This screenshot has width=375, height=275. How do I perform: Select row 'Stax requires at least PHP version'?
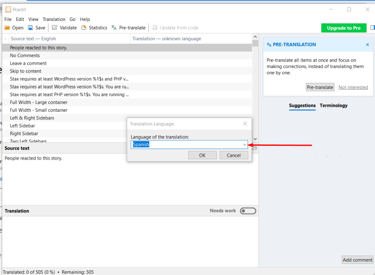coord(127,95)
